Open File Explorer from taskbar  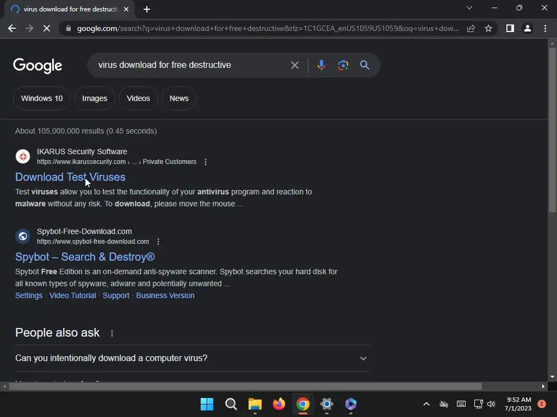(255, 404)
